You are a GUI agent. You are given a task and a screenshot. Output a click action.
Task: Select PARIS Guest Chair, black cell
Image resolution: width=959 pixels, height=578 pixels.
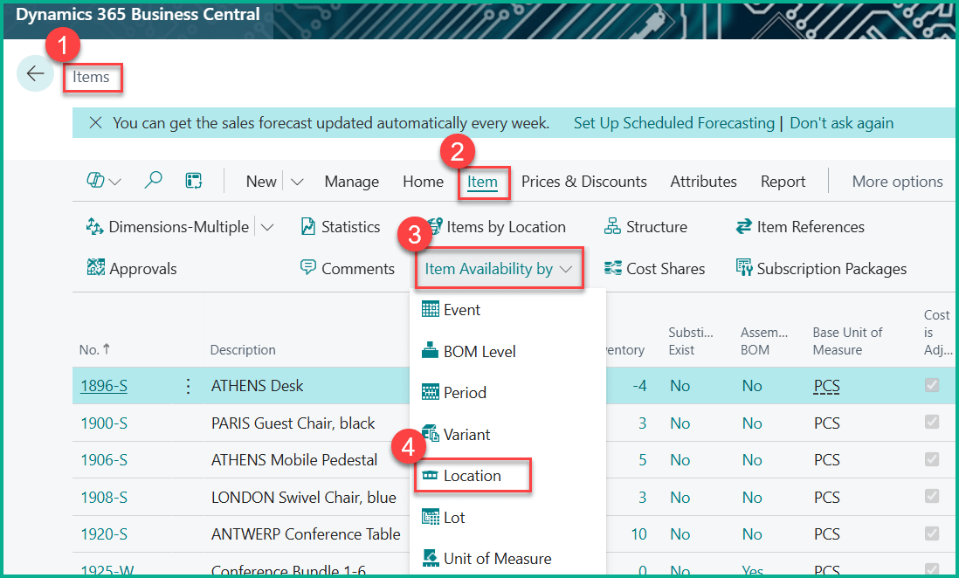[x=293, y=423]
